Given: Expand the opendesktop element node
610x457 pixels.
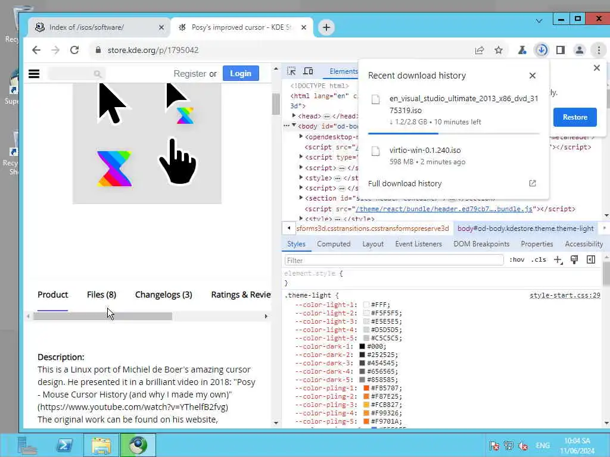Looking at the screenshot, I should [301, 136].
